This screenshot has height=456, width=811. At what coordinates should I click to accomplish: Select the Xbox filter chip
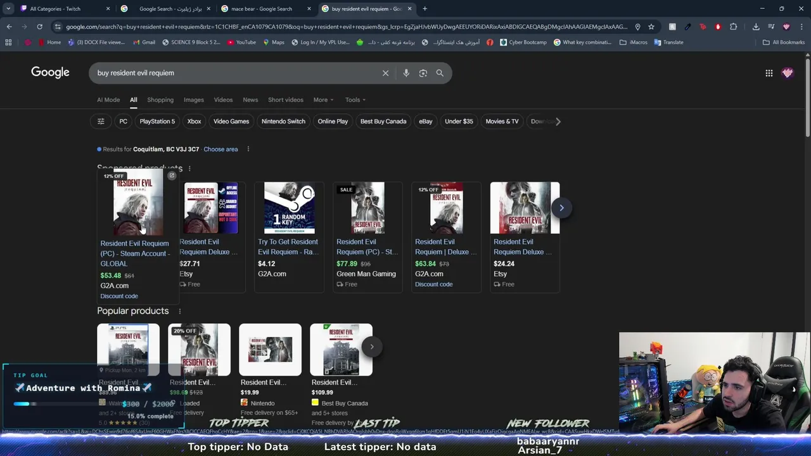pos(194,121)
